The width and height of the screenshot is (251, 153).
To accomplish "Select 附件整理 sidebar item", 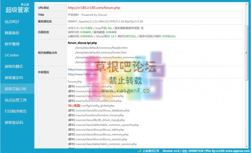I will pyautogui.click(x=12, y=44).
